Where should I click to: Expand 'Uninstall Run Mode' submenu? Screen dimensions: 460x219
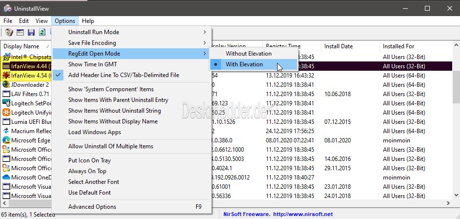(132, 32)
